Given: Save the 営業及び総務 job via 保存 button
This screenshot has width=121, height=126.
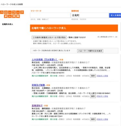Looking at the screenshot, I should (93, 96).
